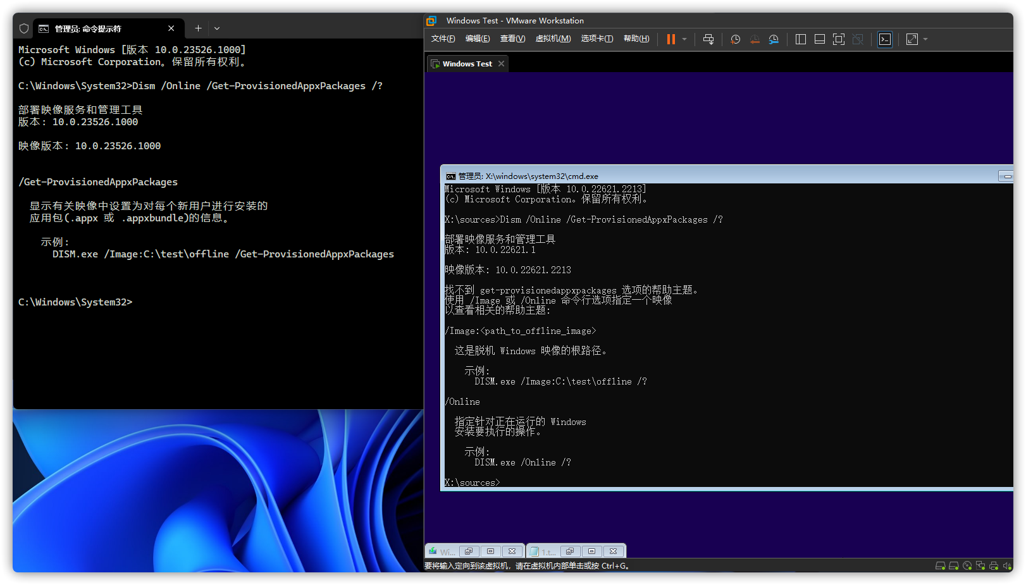Open the snapshot manager icon

(x=774, y=39)
